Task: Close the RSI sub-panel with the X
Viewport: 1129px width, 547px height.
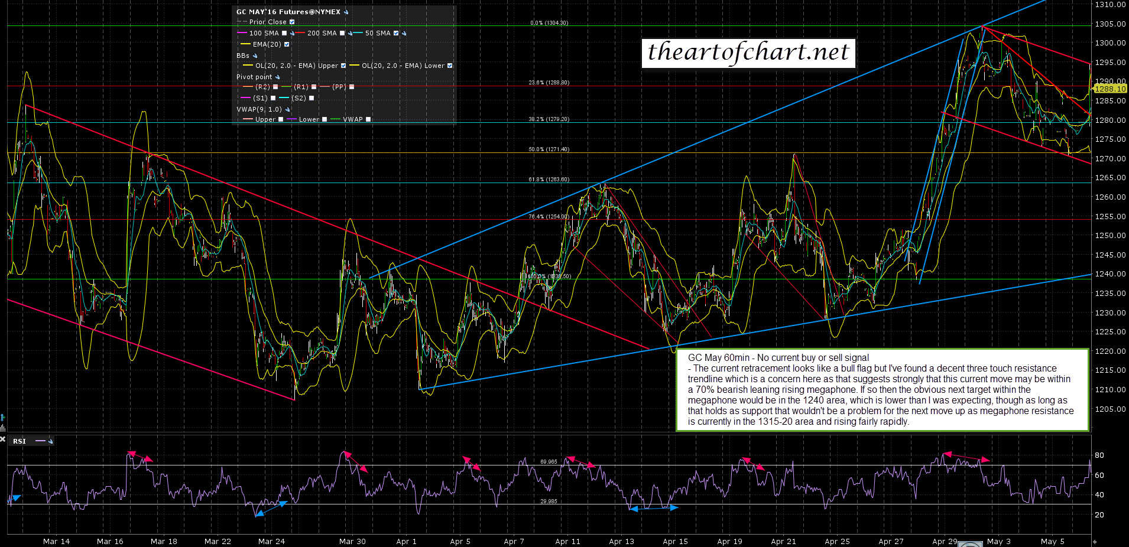Action: coord(3,439)
